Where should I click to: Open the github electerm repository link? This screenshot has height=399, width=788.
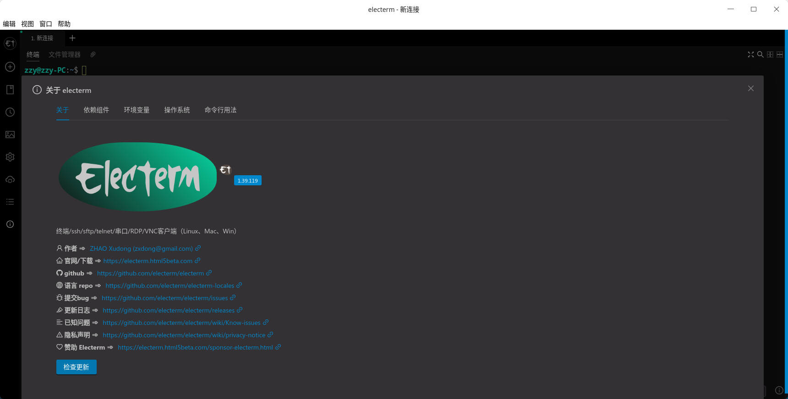(x=150, y=273)
